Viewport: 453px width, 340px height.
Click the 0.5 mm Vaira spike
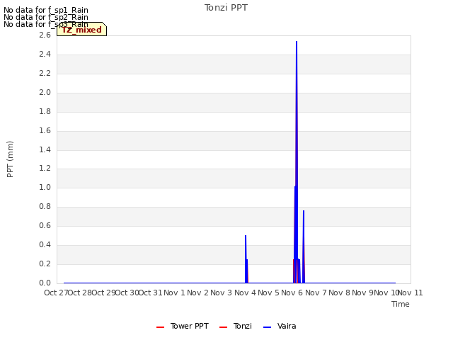[x=246, y=236]
